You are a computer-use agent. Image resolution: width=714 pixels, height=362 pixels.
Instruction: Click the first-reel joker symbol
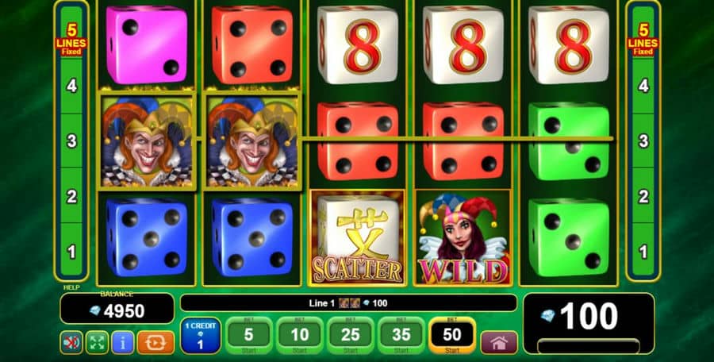tap(147, 141)
